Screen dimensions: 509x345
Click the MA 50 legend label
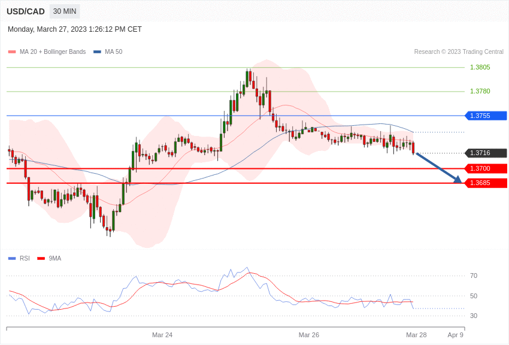(x=114, y=52)
